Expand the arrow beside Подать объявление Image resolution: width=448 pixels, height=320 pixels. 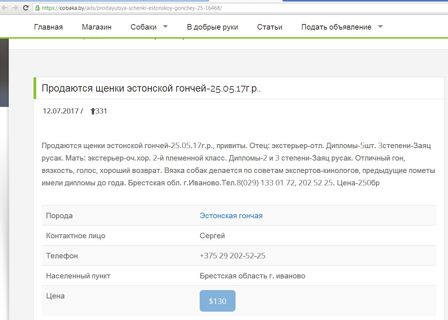[380, 27]
